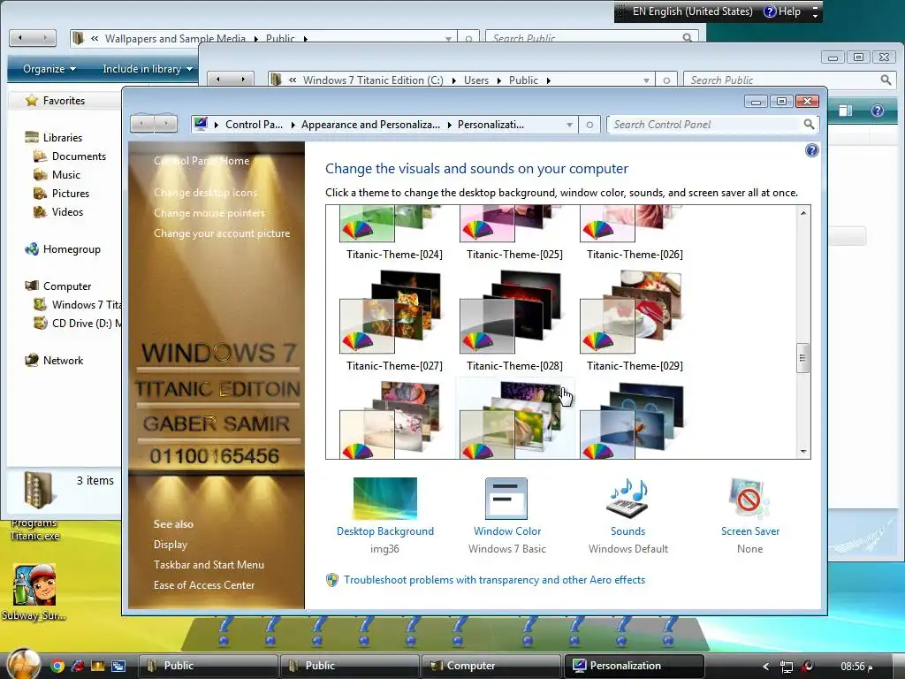Open Display under See also

[x=171, y=545]
